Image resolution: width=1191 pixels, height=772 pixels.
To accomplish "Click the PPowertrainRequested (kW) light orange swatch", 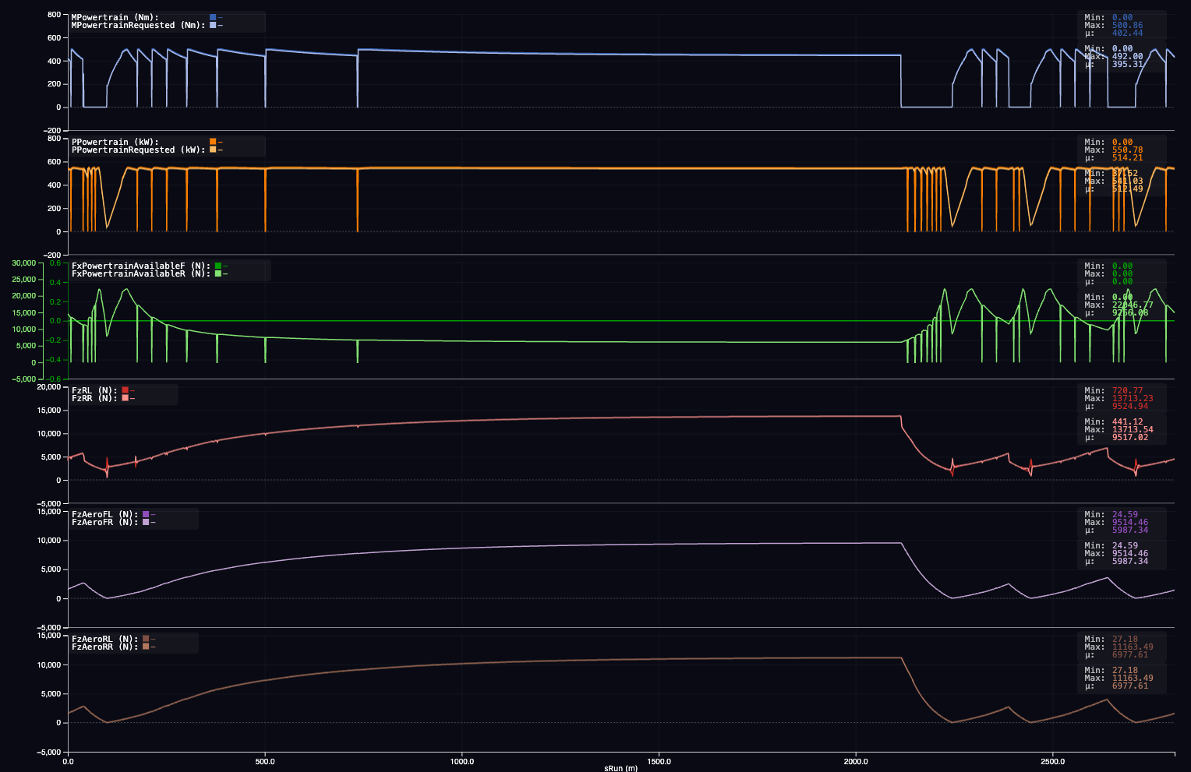I will click(x=213, y=150).
